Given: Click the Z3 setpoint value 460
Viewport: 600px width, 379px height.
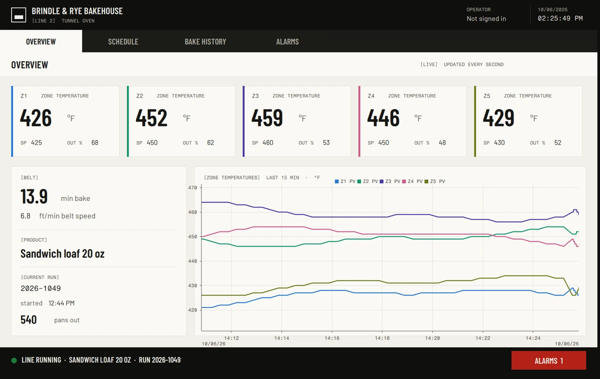Looking at the screenshot, I should [x=268, y=142].
